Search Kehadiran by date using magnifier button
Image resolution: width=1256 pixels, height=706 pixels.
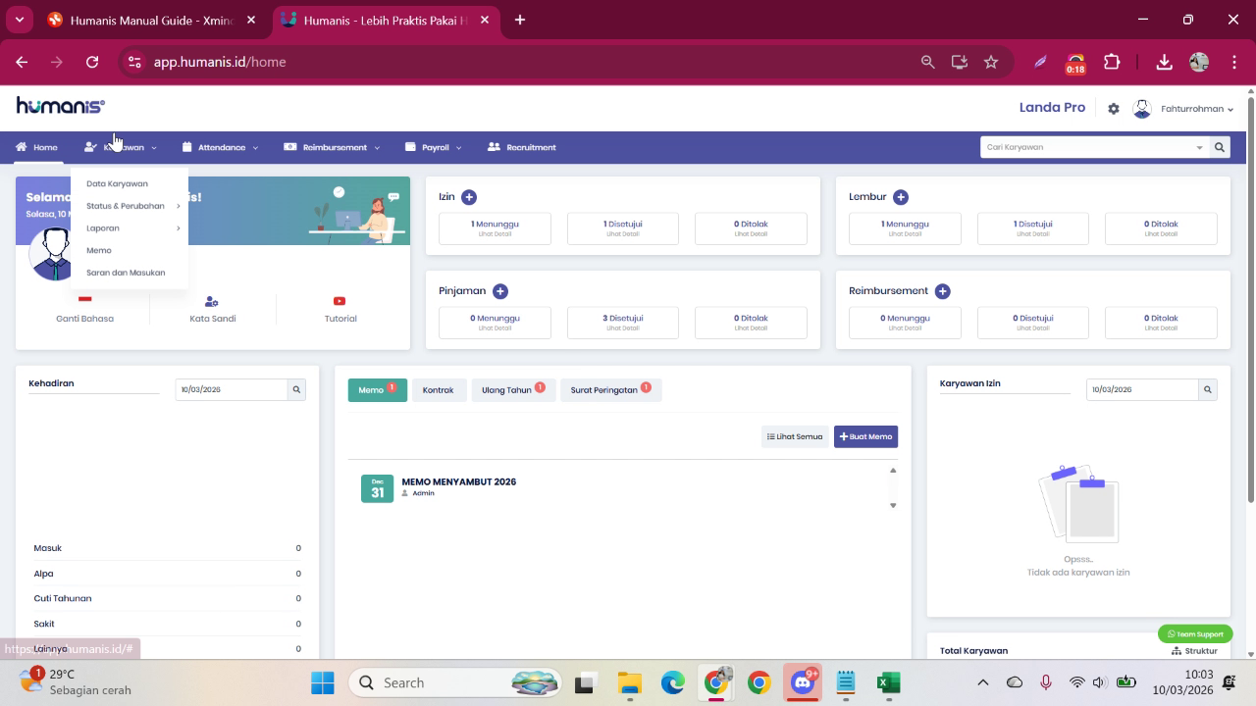tap(296, 389)
